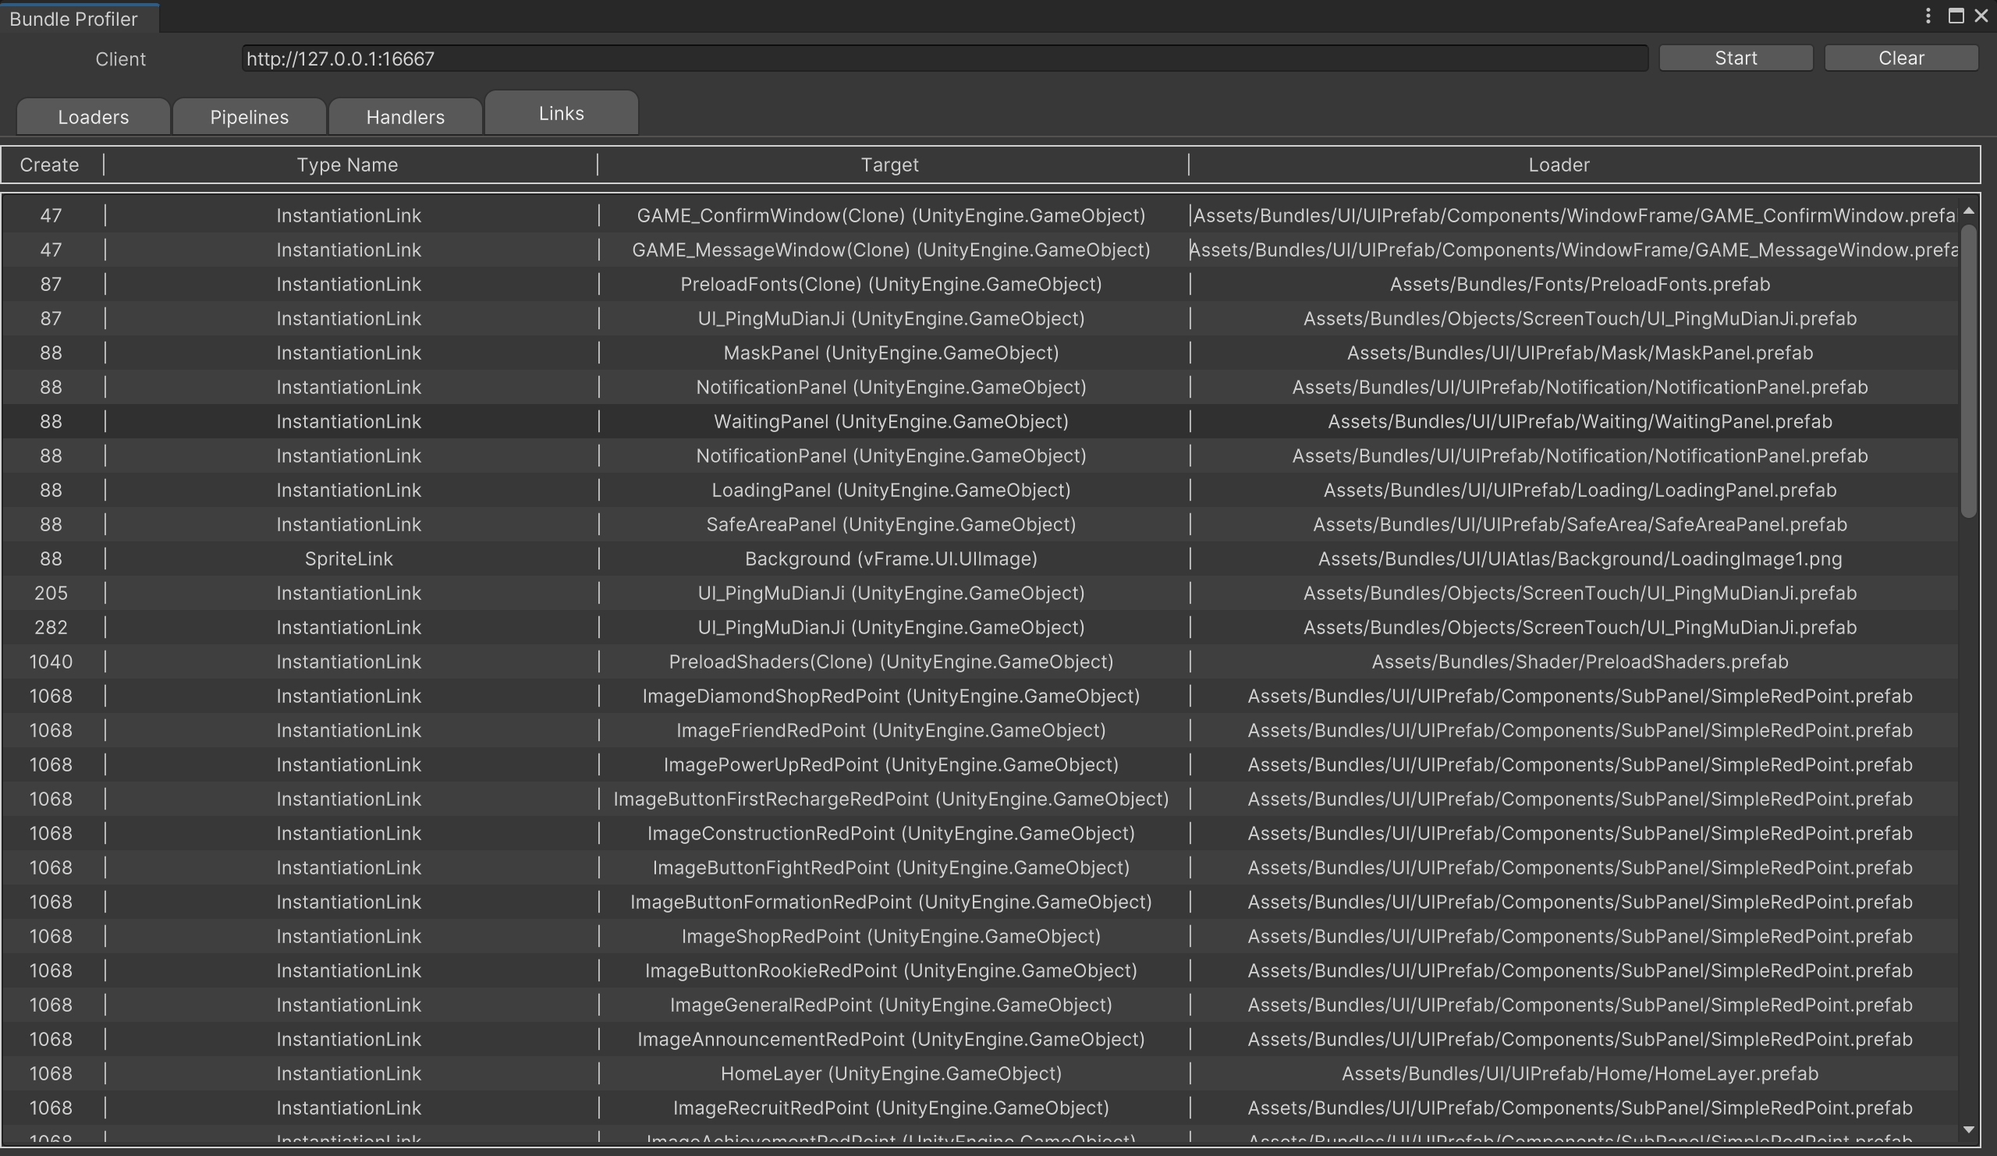Select the HomeLayer row
This screenshot has width=1997, height=1156.
pyautogui.click(x=891, y=1073)
